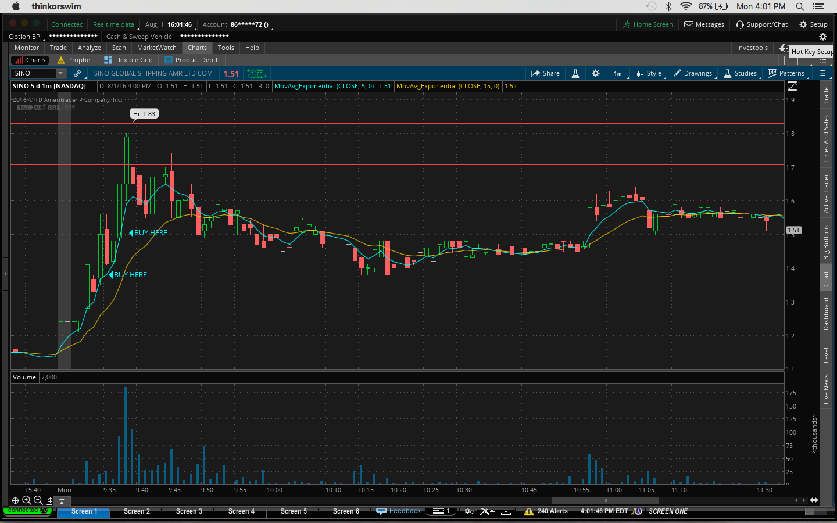Toggle the Trade side panel
837x523 pixels.
click(826, 95)
